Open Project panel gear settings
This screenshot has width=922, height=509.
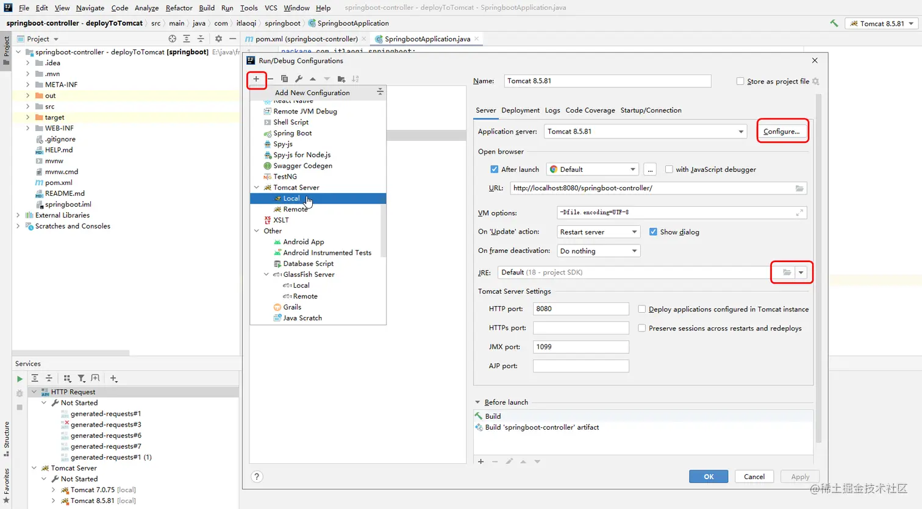click(218, 38)
